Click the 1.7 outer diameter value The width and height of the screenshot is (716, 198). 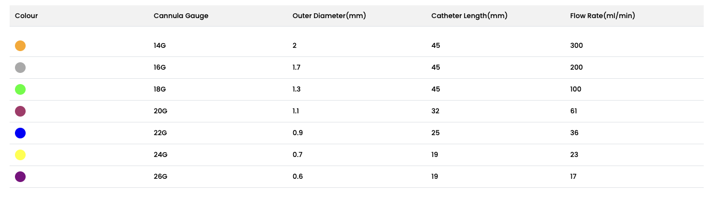(x=296, y=68)
